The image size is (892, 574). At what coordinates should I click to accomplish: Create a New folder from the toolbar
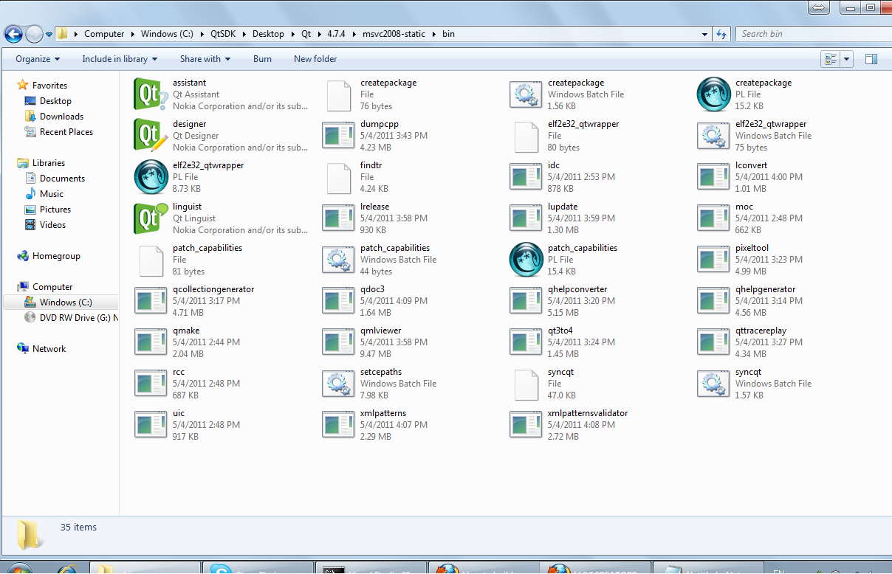click(315, 59)
